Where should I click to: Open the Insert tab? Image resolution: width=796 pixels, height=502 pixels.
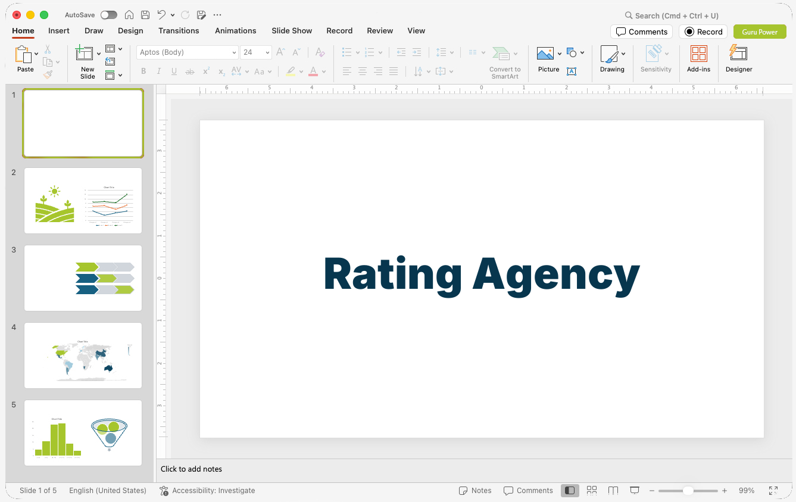click(x=59, y=30)
